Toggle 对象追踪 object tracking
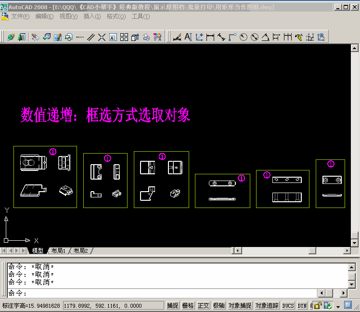360x312 pixels. pyautogui.click(x=267, y=306)
